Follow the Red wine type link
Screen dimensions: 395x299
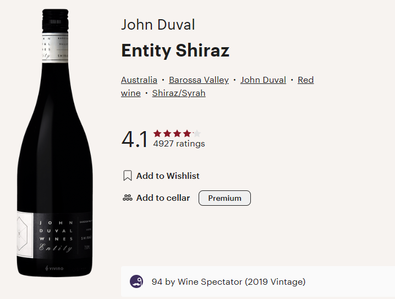pos(305,80)
